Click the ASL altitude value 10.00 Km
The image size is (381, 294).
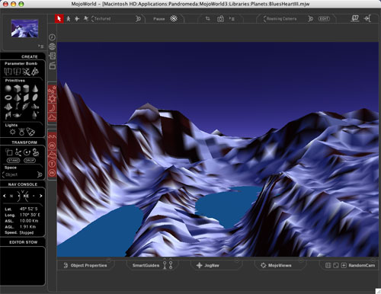click(x=29, y=221)
